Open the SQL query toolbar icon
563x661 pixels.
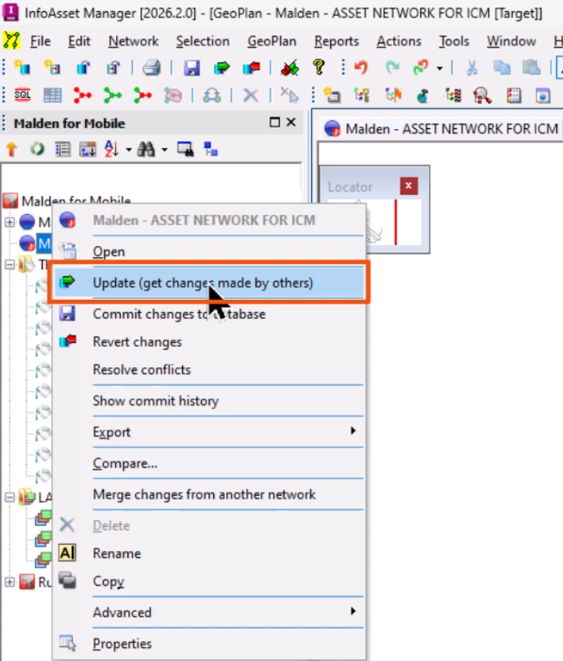pyautogui.click(x=22, y=96)
